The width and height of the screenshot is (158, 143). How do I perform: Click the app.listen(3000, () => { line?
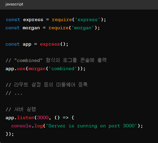[x=40, y=118]
